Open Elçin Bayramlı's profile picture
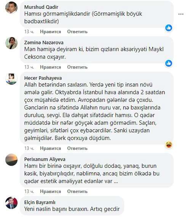The width and height of the screenshot is (187, 217). (x=11, y=203)
